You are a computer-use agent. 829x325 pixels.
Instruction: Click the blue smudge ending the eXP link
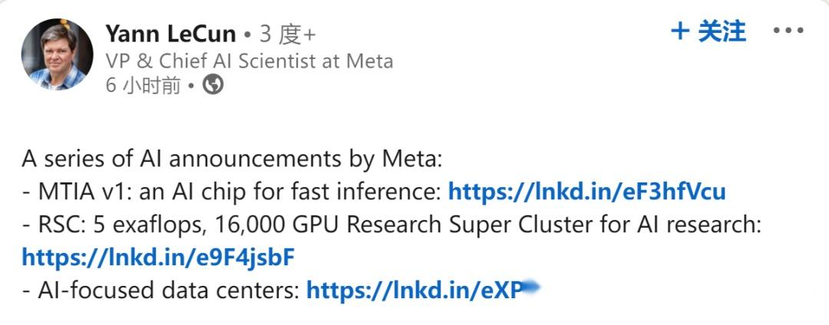coord(532,288)
